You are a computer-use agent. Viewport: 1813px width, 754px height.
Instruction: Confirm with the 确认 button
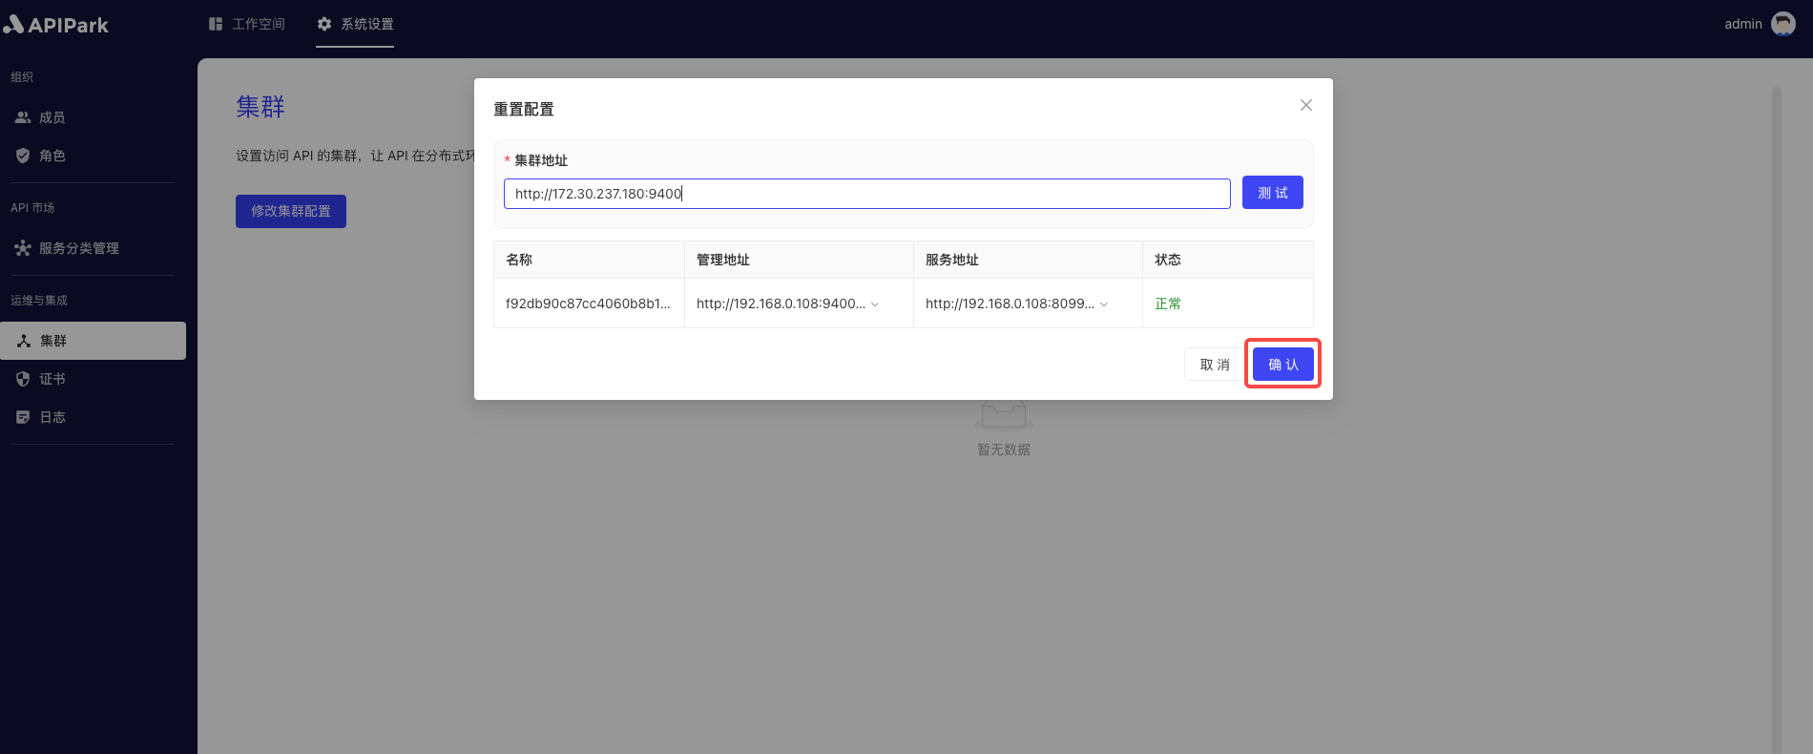coord(1283,365)
